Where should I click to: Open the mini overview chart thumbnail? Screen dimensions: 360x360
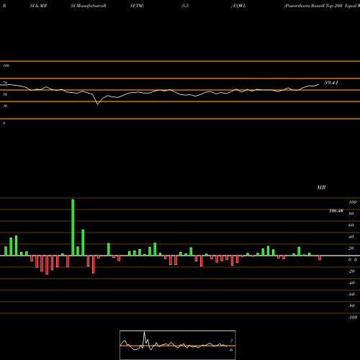click(x=178, y=345)
